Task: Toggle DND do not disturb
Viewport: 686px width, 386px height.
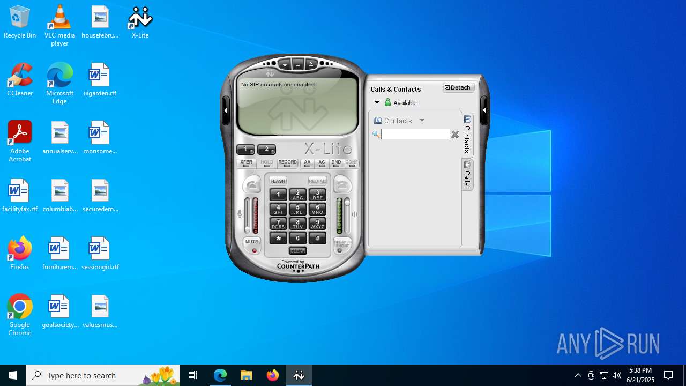Action: point(336,164)
